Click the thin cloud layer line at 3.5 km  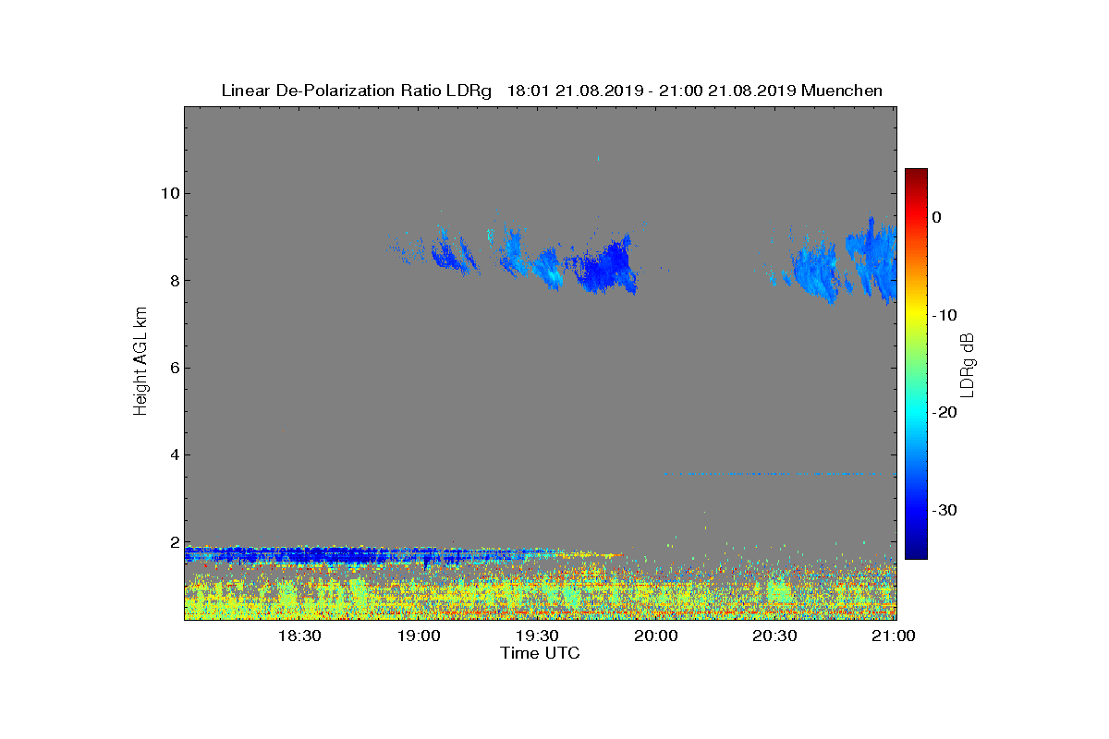click(779, 474)
